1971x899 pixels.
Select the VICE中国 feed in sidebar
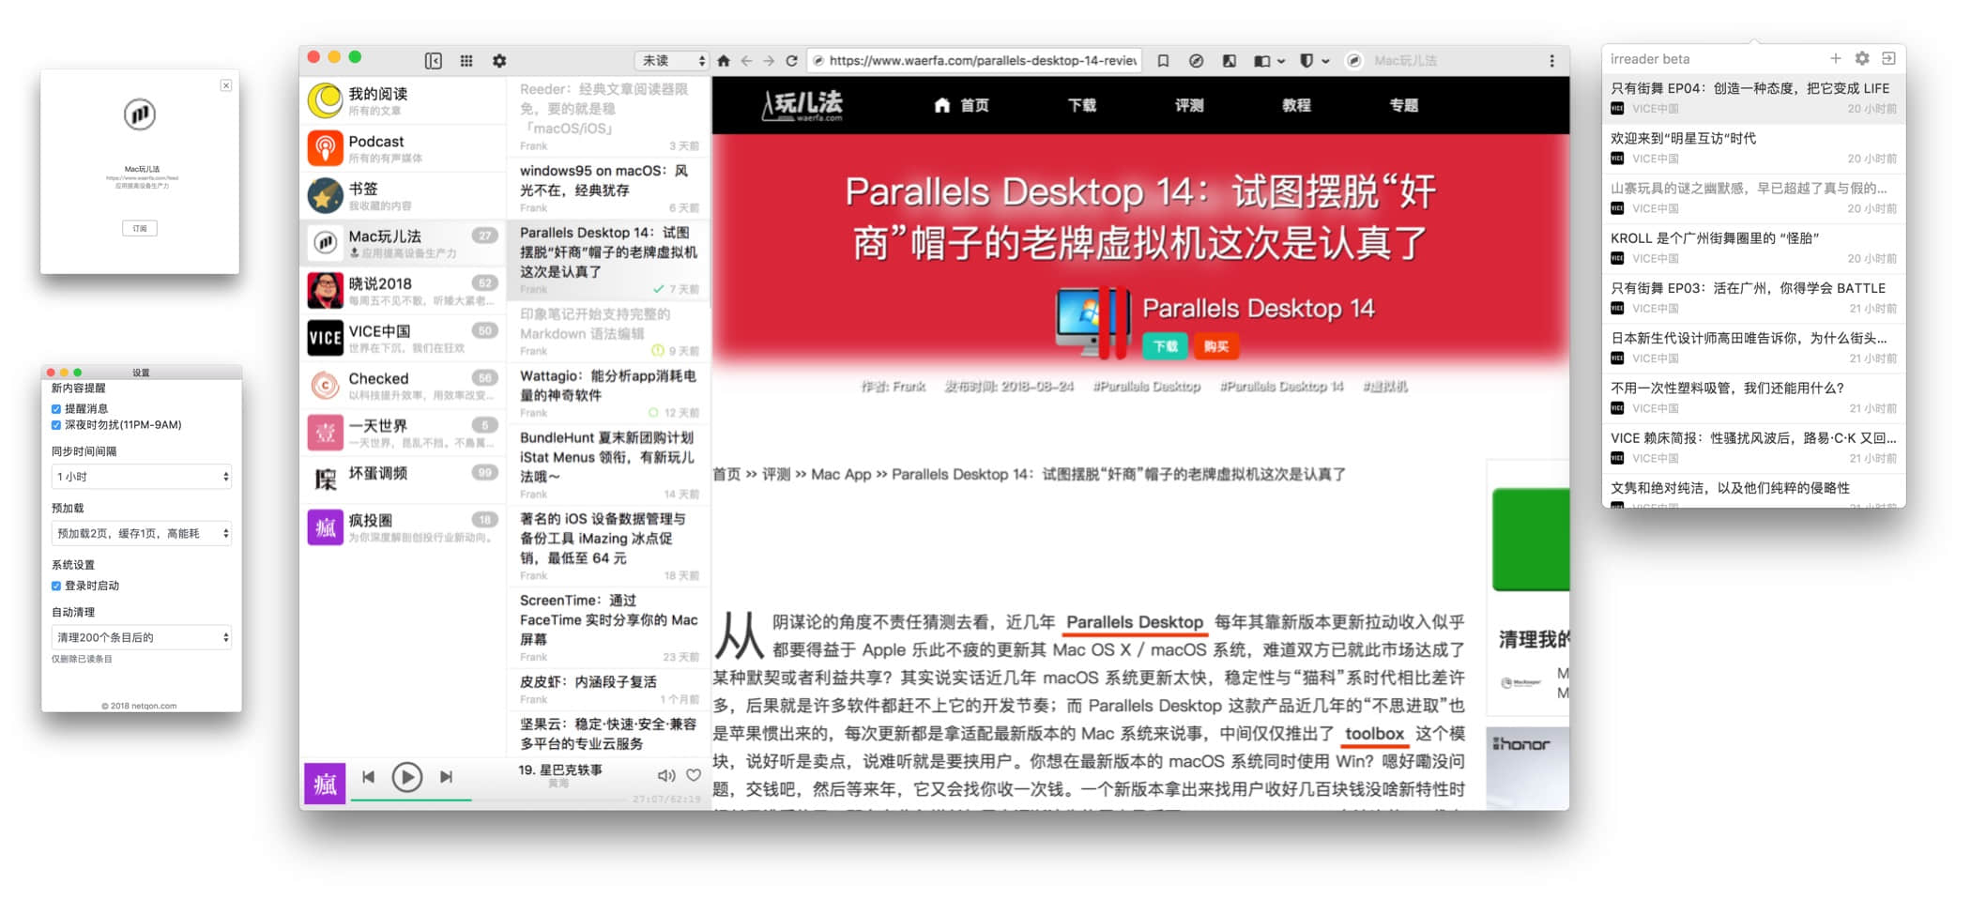pyautogui.click(x=403, y=338)
